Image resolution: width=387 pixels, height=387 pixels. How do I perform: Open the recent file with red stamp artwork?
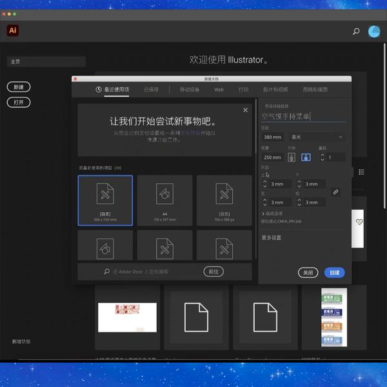(127, 317)
